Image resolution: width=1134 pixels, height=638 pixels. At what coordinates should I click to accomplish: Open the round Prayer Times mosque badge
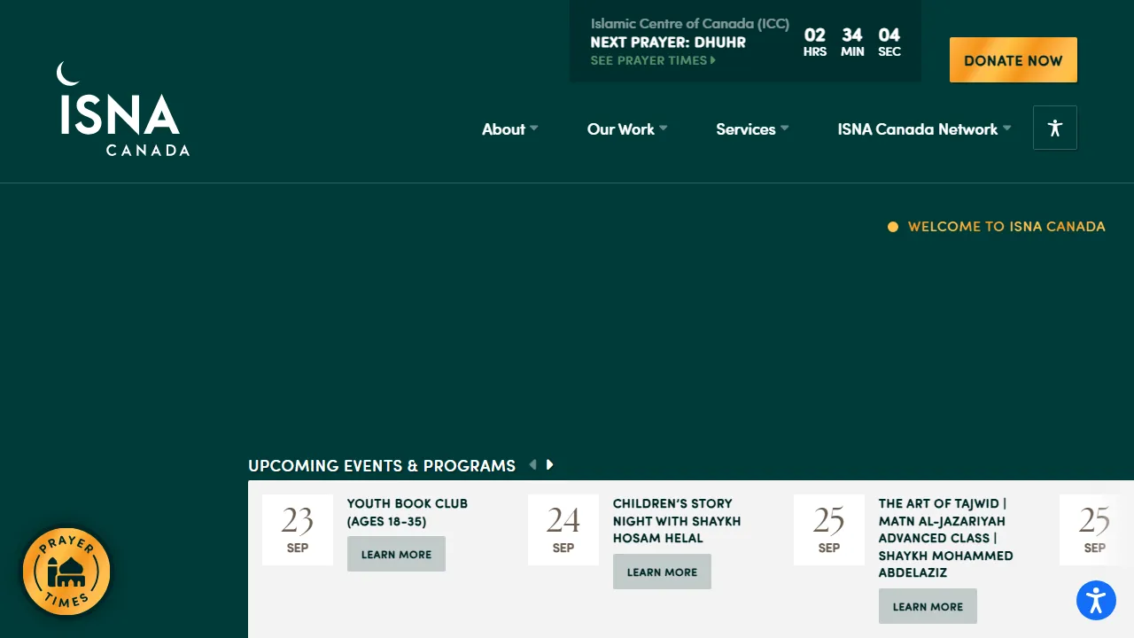66,572
